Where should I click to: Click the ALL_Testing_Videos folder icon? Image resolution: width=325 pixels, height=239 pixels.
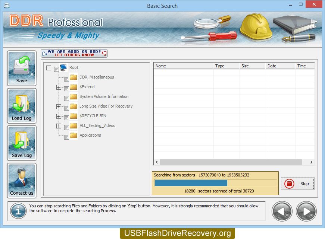pos(74,125)
